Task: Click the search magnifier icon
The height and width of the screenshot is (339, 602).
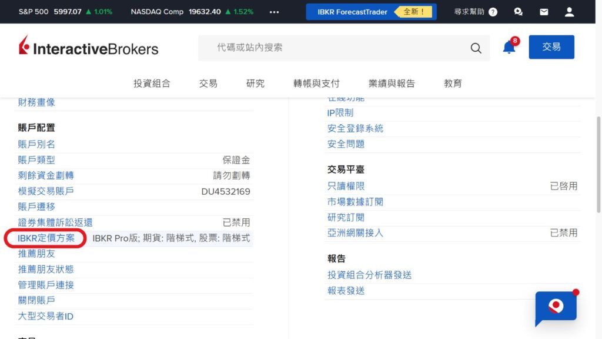Action: pos(476,48)
